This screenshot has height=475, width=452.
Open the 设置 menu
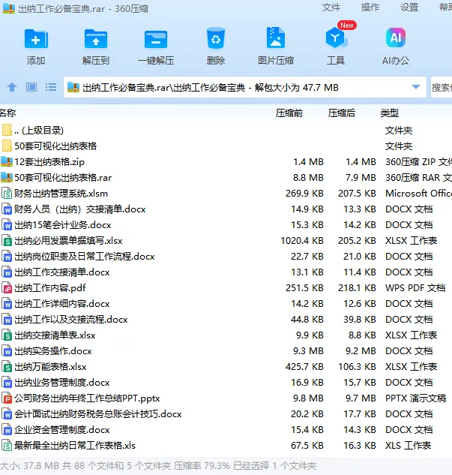tap(409, 8)
